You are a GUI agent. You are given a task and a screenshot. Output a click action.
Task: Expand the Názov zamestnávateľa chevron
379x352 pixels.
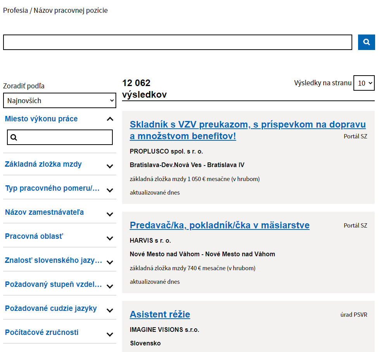[x=110, y=214]
